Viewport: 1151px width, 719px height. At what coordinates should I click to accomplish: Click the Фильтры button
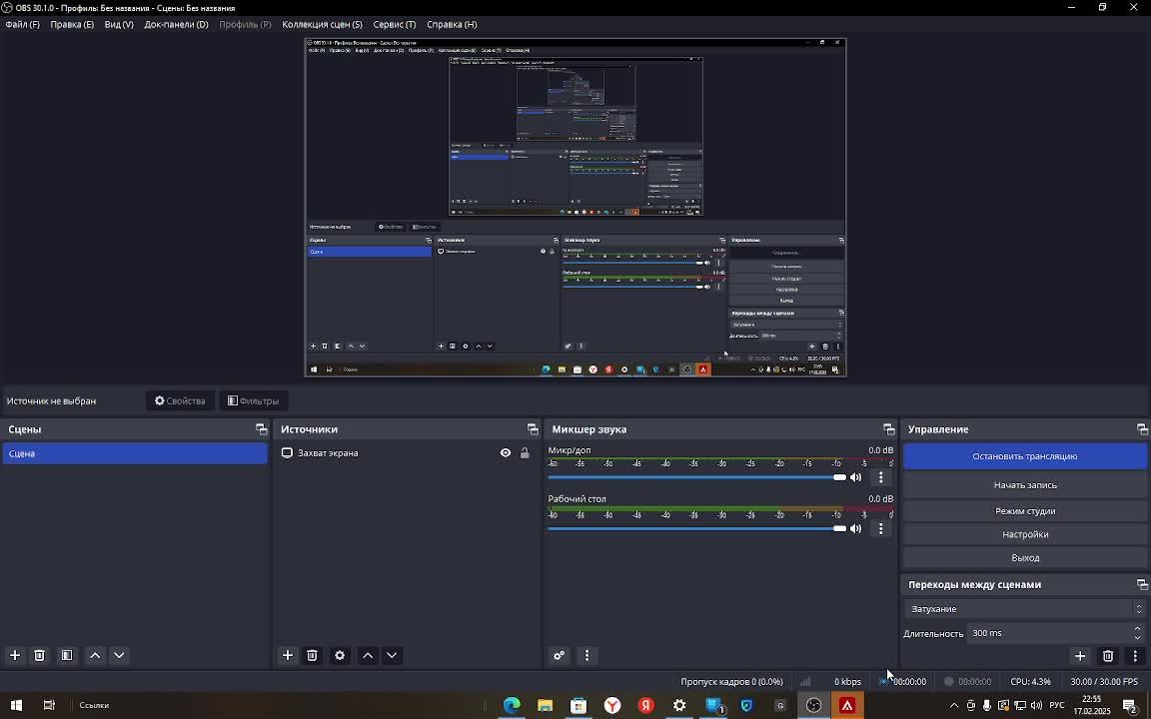[x=253, y=400]
